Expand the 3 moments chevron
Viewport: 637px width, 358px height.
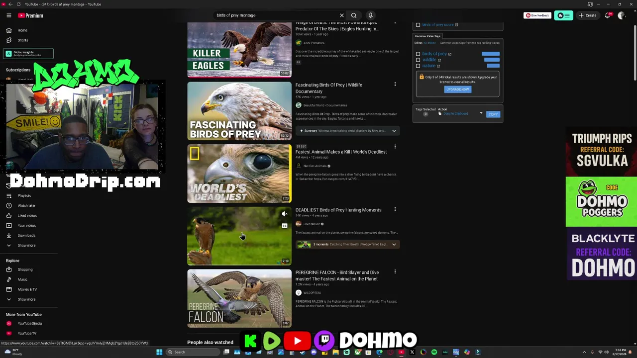pyautogui.click(x=394, y=245)
